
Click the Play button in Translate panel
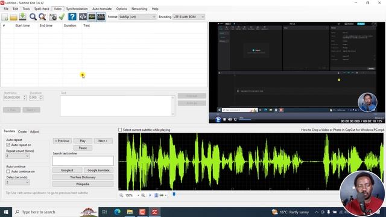(x=83, y=141)
